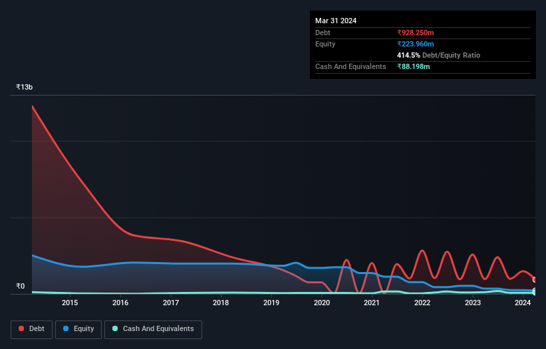Click the ₹13b y-axis label

pos(25,87)
